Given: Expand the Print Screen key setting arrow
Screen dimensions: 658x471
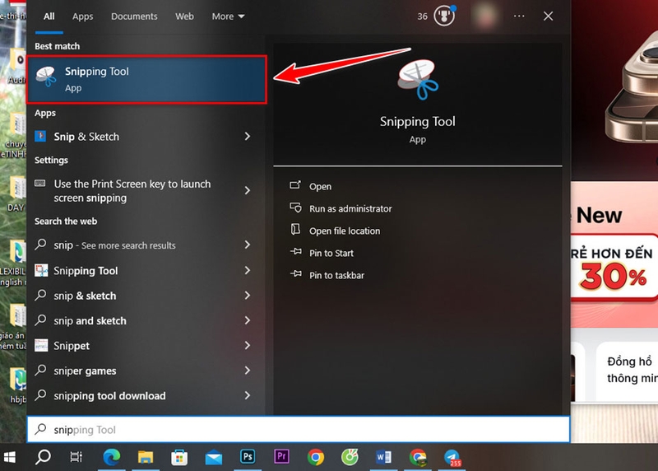Looking at the screenshot, I should [248, 190].
